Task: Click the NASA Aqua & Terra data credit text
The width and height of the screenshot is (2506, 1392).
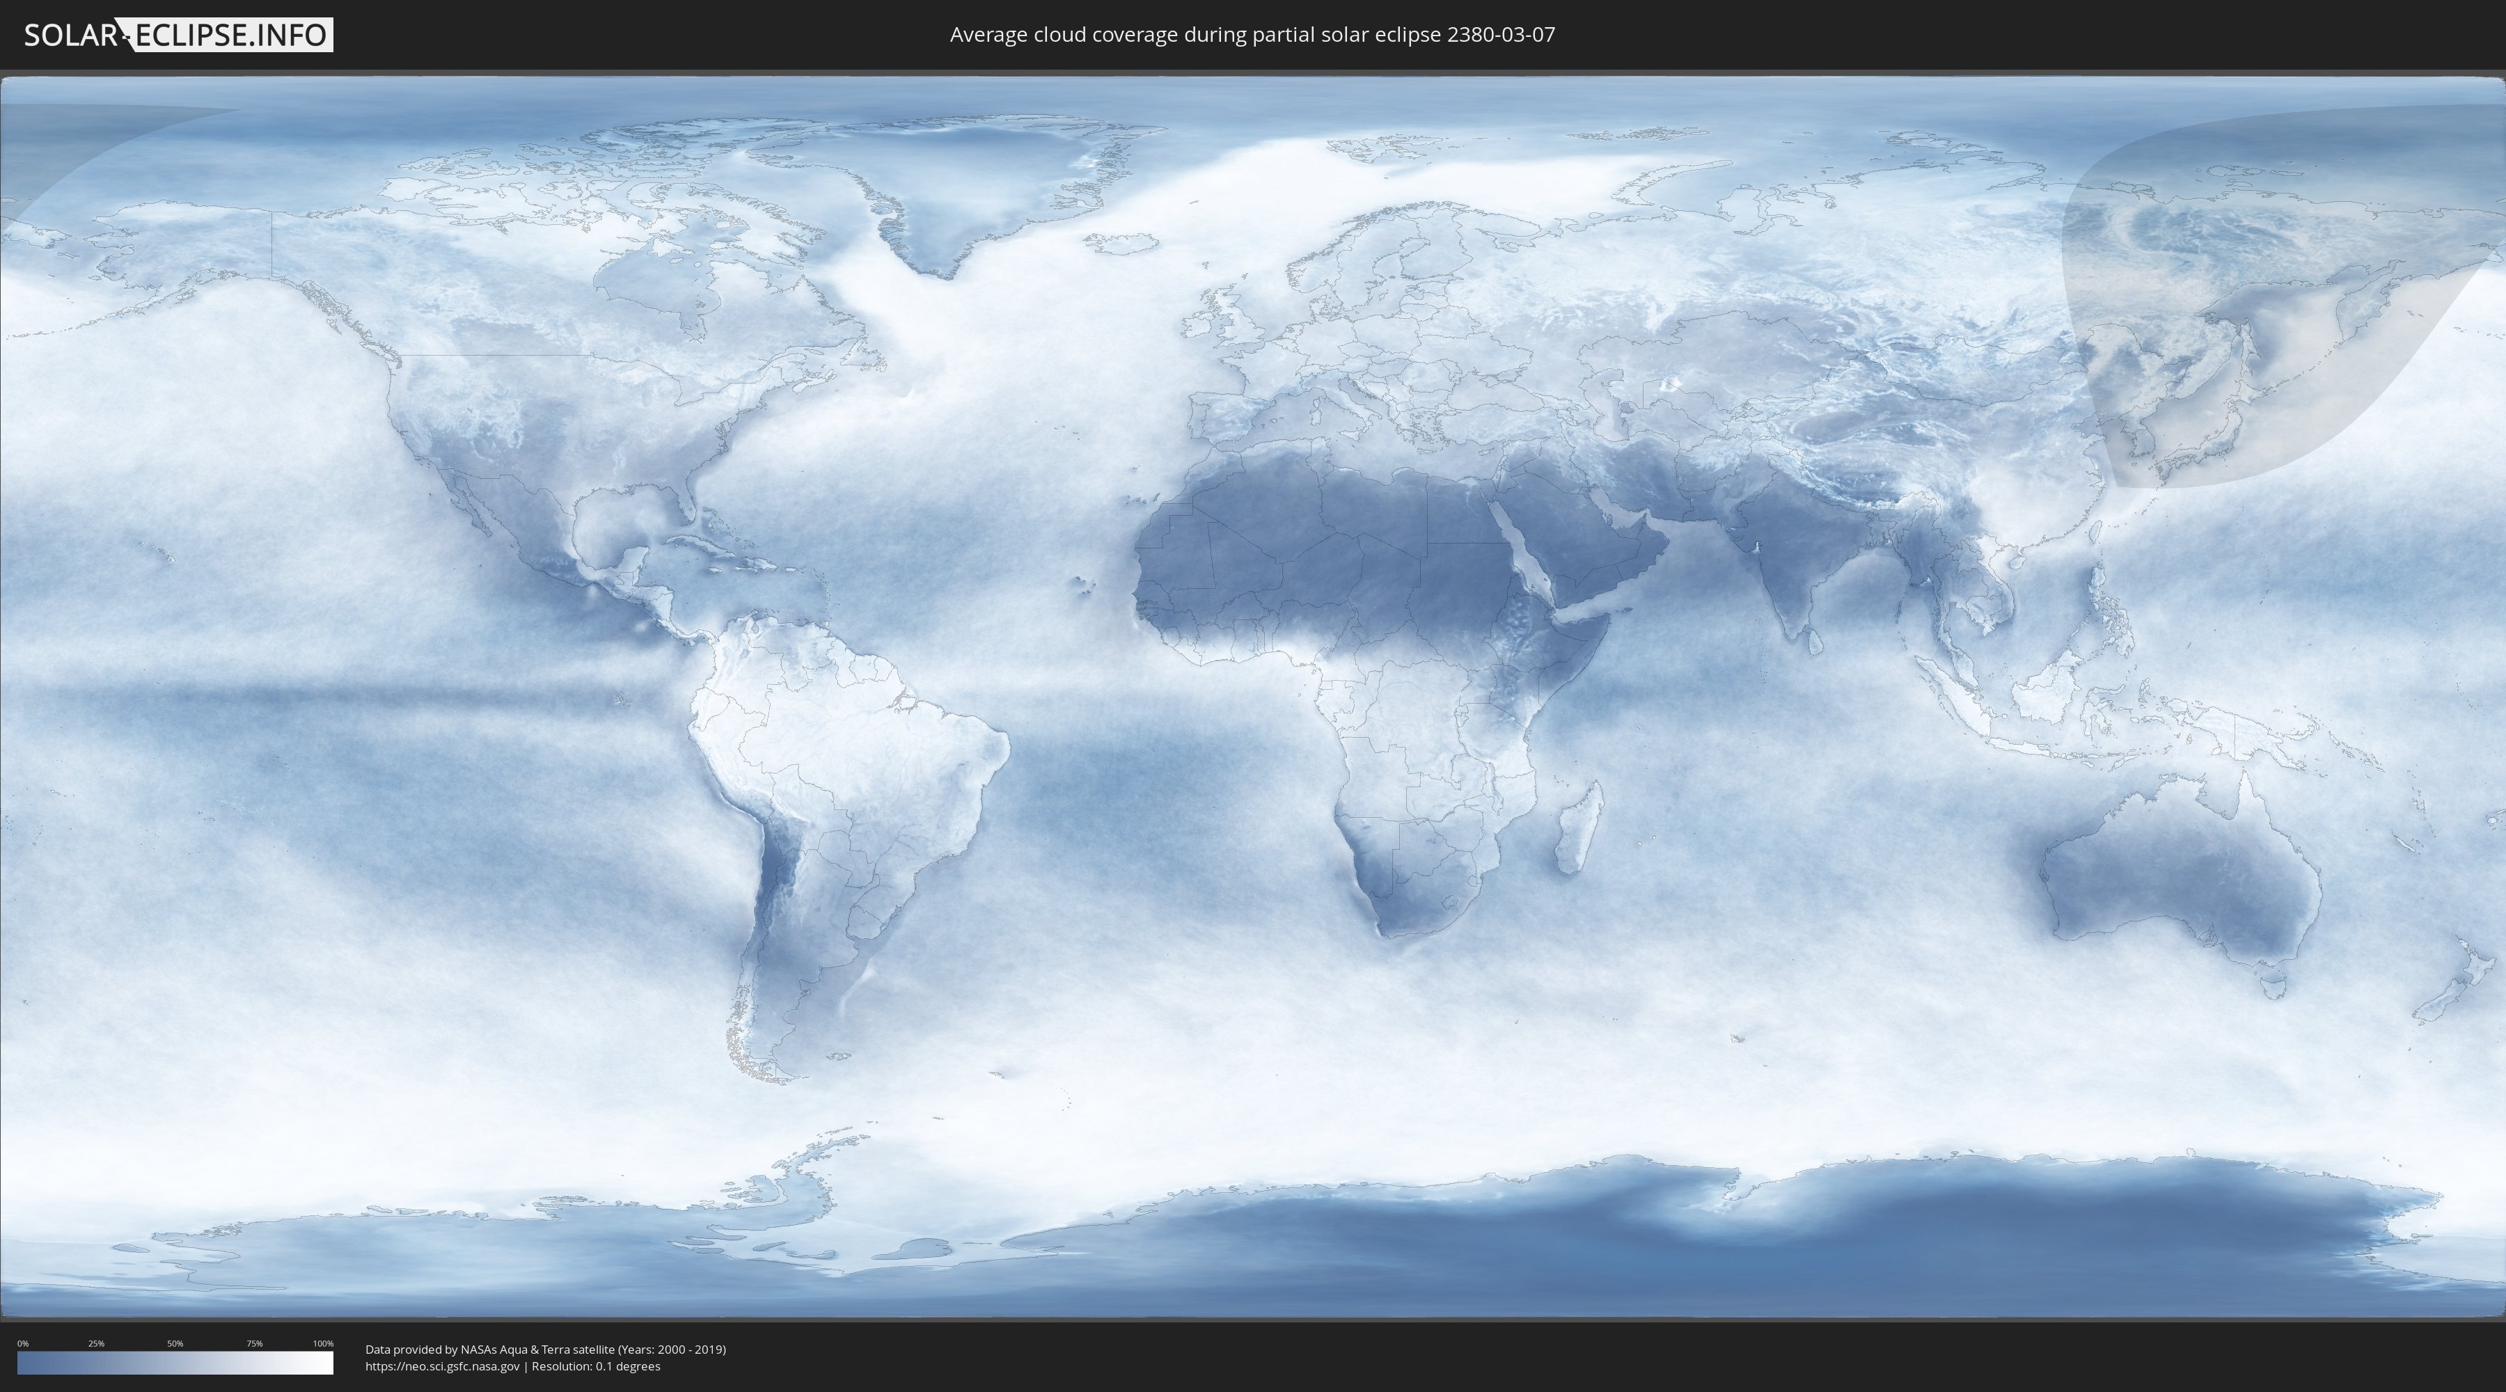Action: click(x=545, y=1350)
